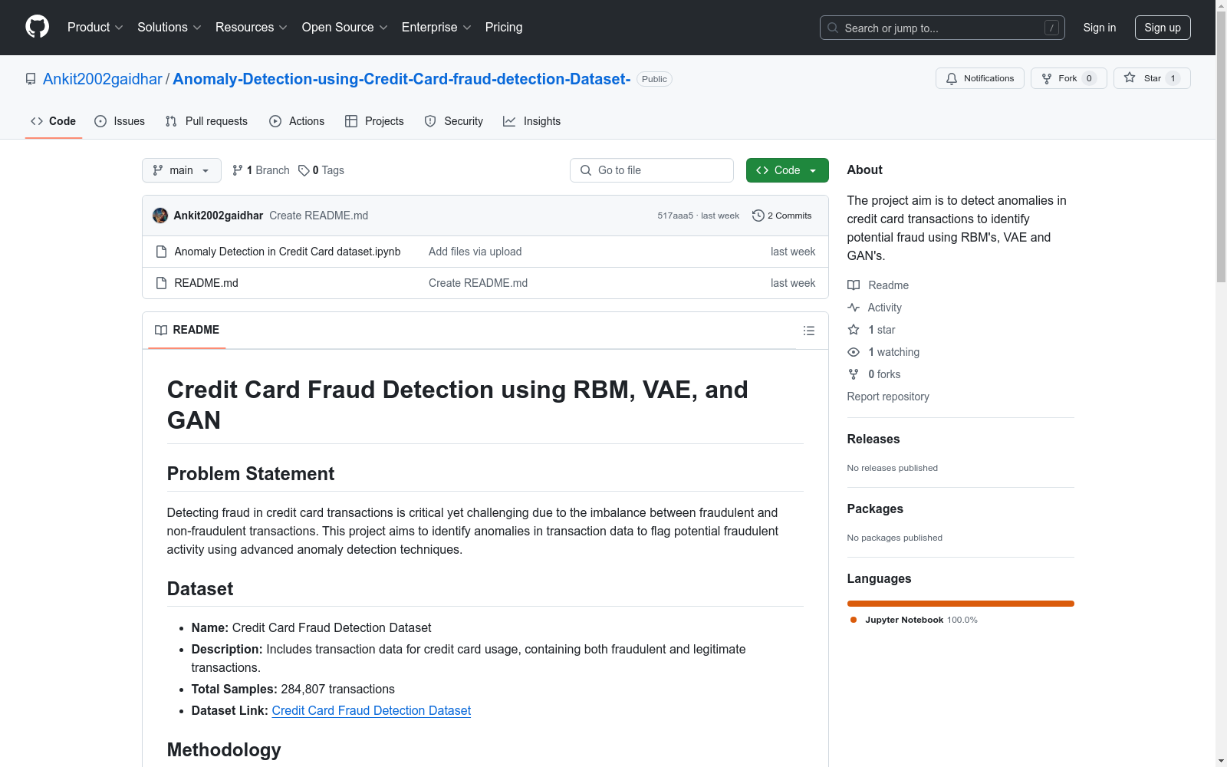The image size is (1227, 767).
Task: Open the Ankit2002gaidhar owner profile link
Action: 103,79
